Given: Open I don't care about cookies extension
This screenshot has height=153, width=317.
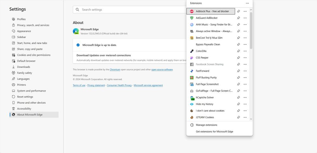Looking at the screenshot, I should click(211, 111).
